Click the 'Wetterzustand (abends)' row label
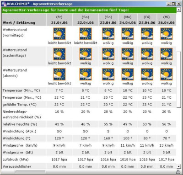Image resolution: width=183 pixels, height=175 pixels. click(15, 73)
